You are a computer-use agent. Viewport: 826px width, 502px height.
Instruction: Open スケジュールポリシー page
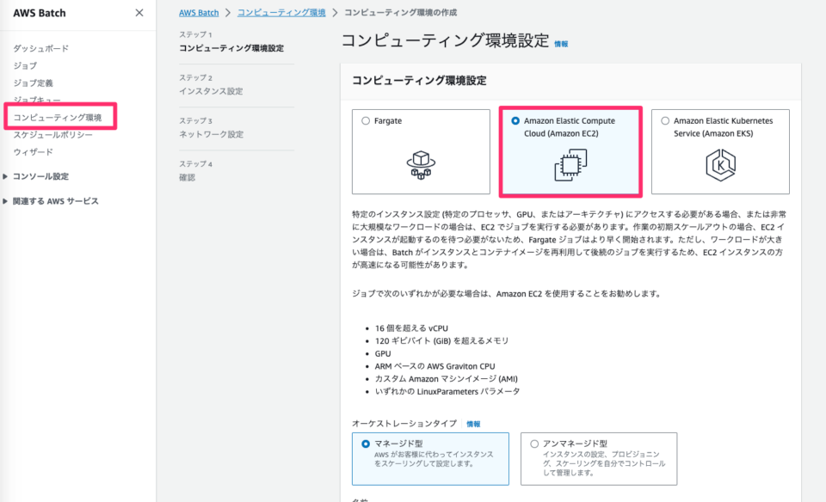52,135
